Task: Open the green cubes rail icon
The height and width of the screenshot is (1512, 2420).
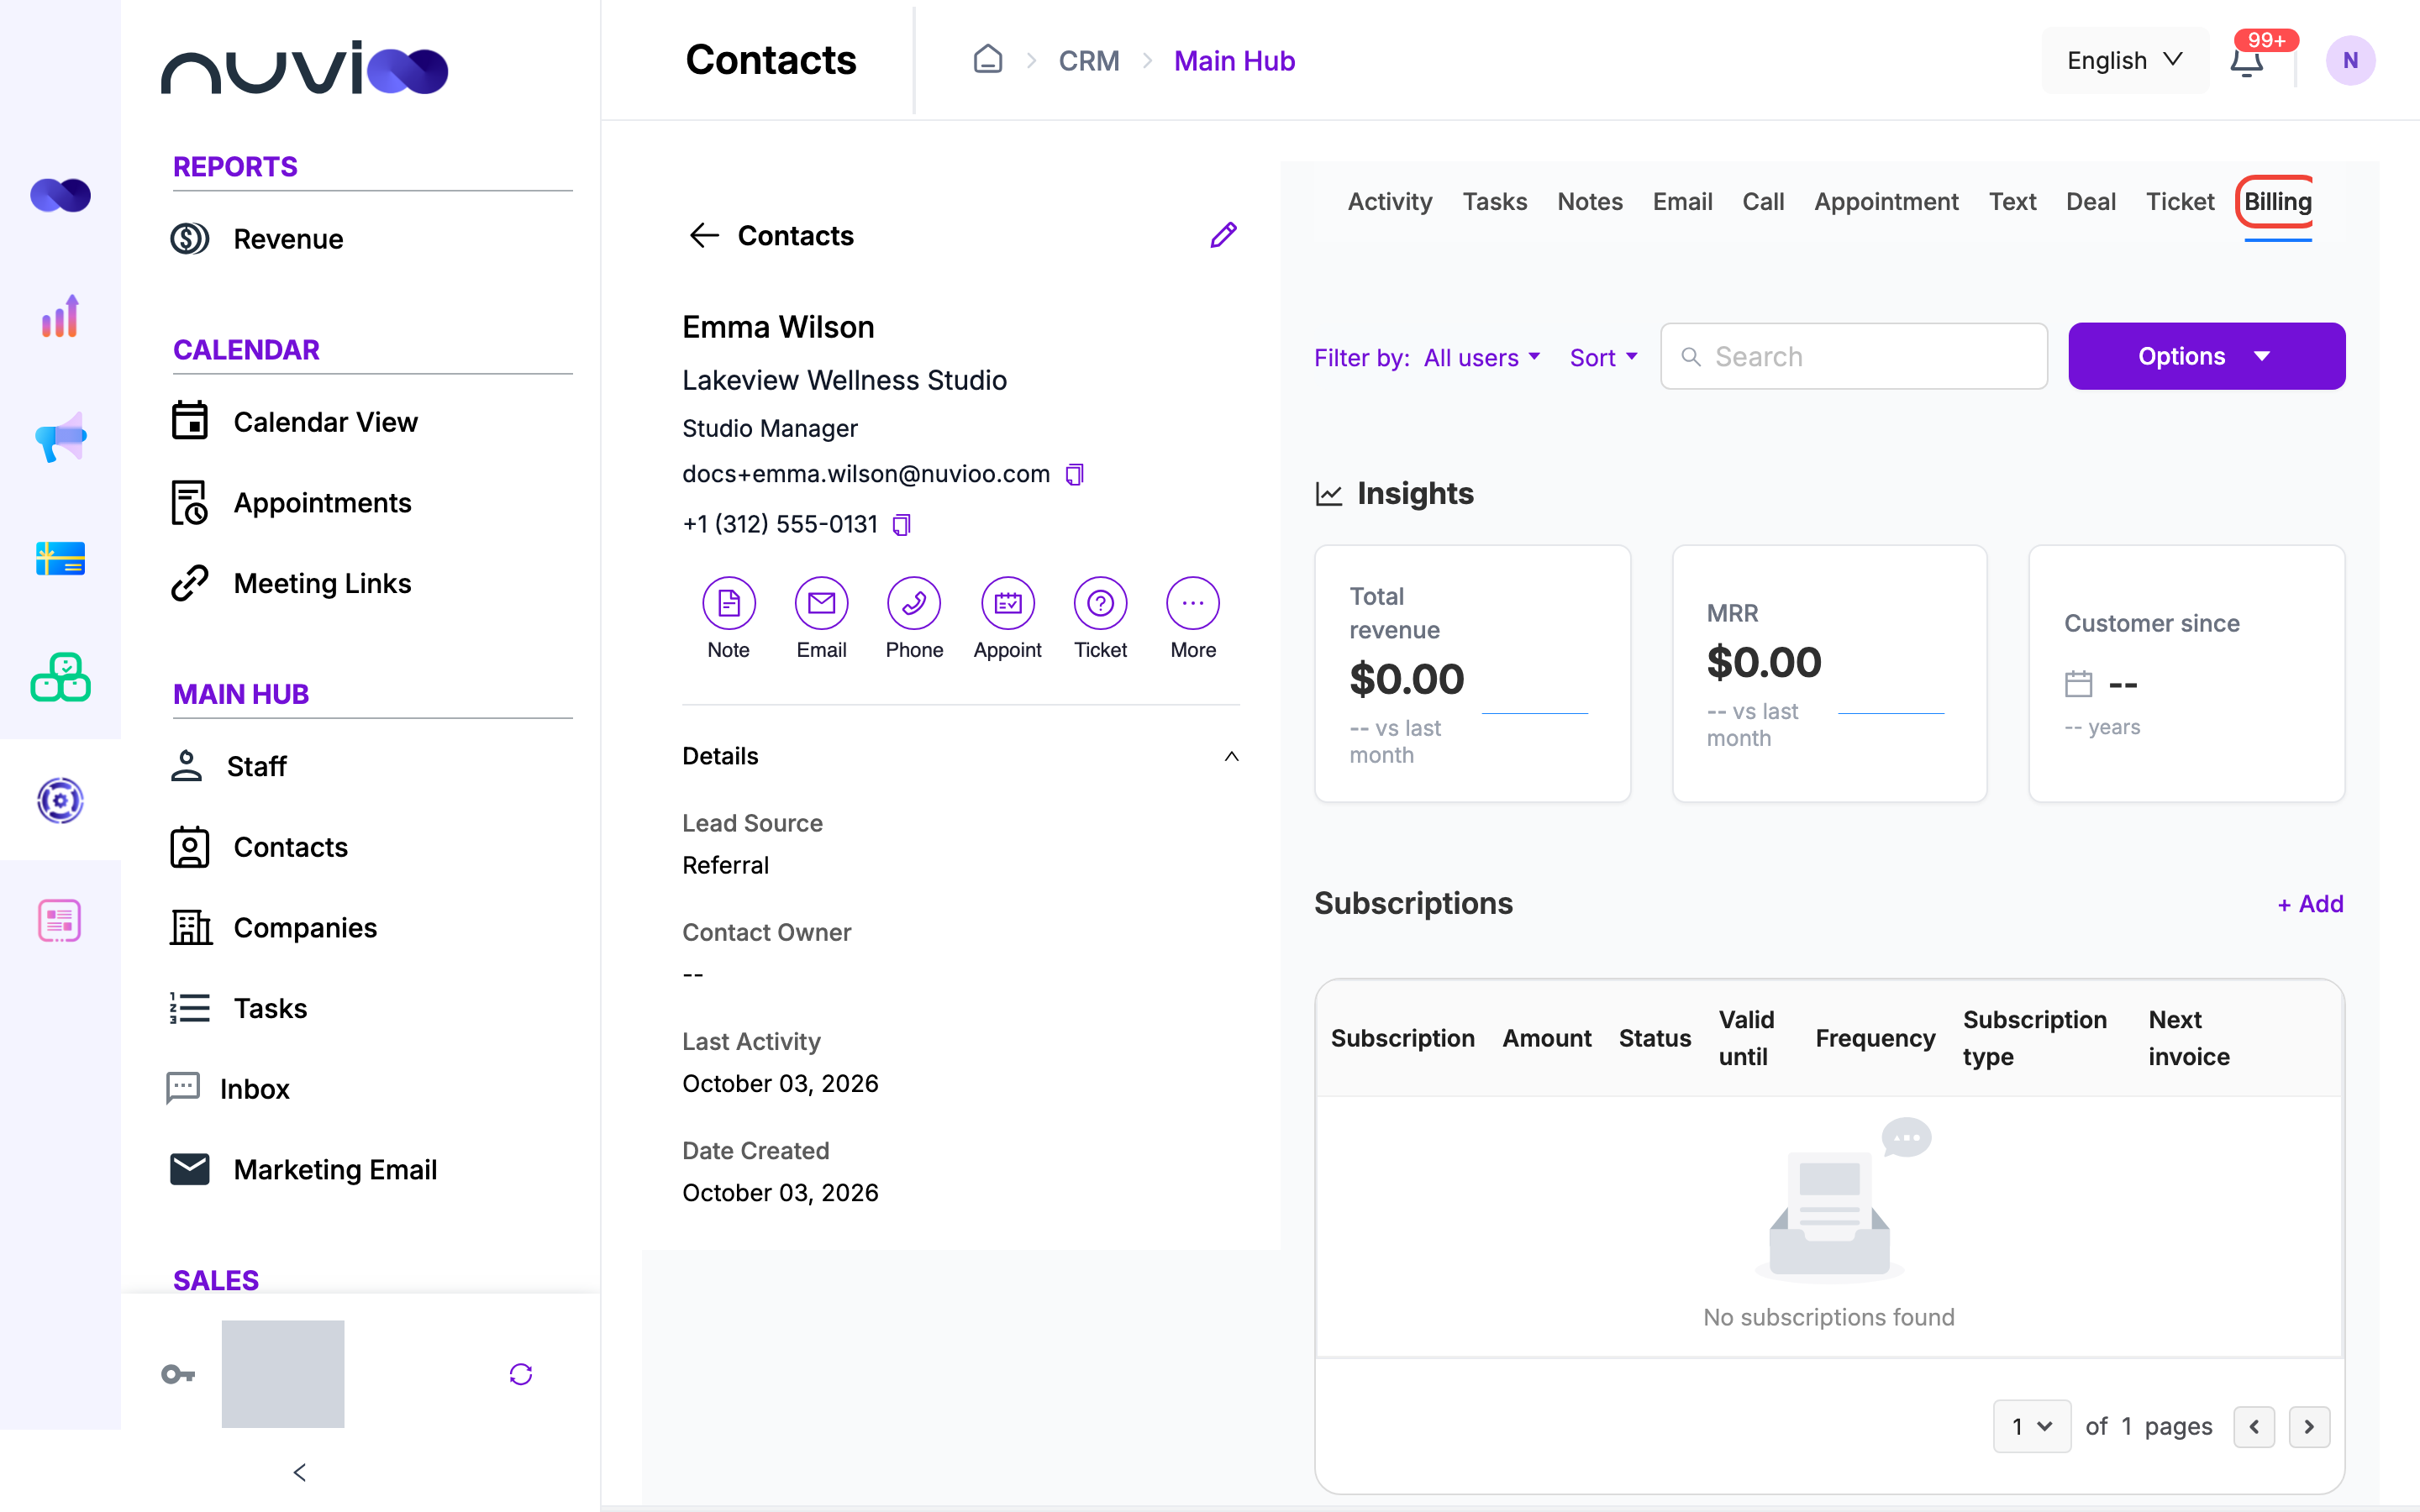Action: point(60,678)
